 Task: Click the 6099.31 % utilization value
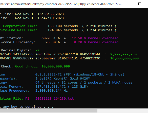(x=51, y=38)
